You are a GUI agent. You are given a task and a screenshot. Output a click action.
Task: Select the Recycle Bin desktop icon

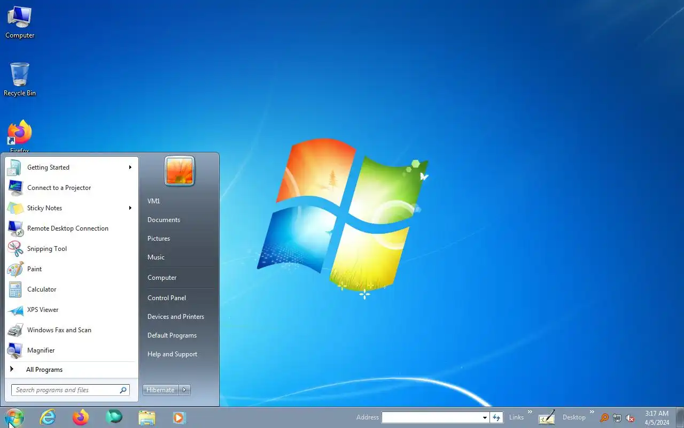click(x=20, y=80)
